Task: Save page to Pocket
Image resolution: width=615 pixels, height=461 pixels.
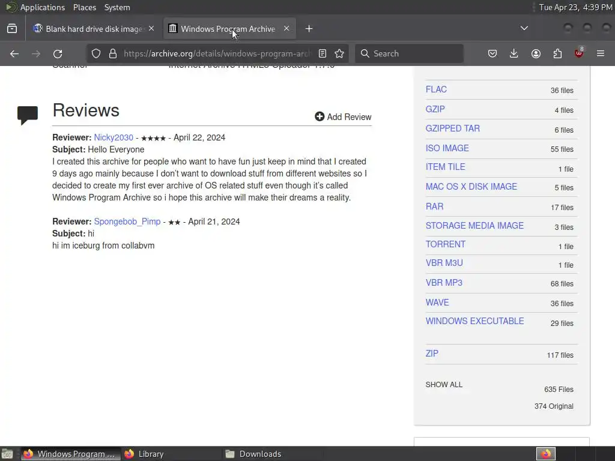Action: point(492,53)
